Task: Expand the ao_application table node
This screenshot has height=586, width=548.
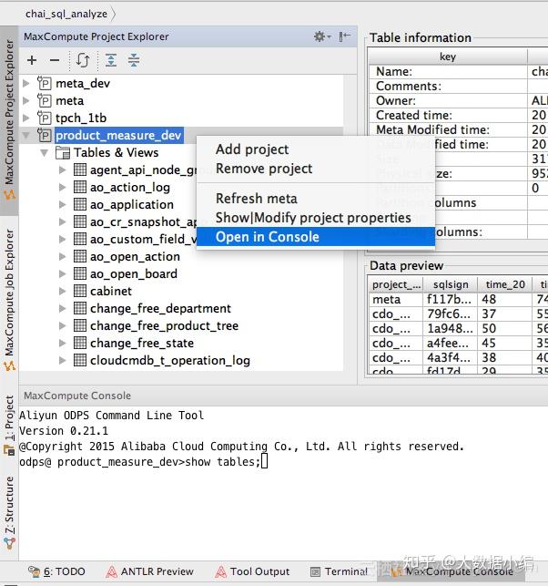Action: pyautogui.click(x=62, y=204)
